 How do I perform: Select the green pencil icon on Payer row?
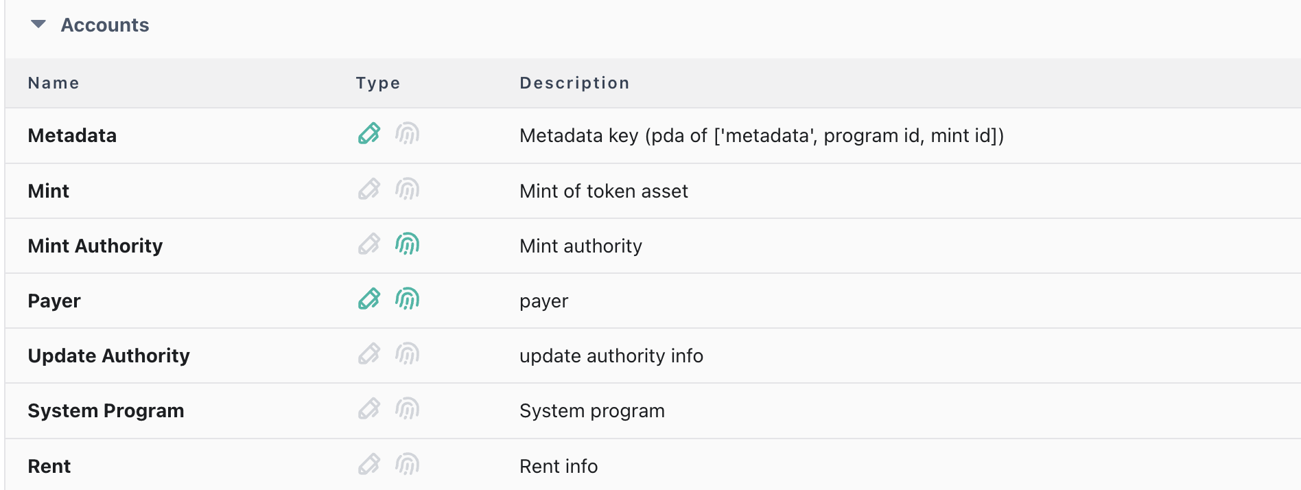[x=369, y=299]
